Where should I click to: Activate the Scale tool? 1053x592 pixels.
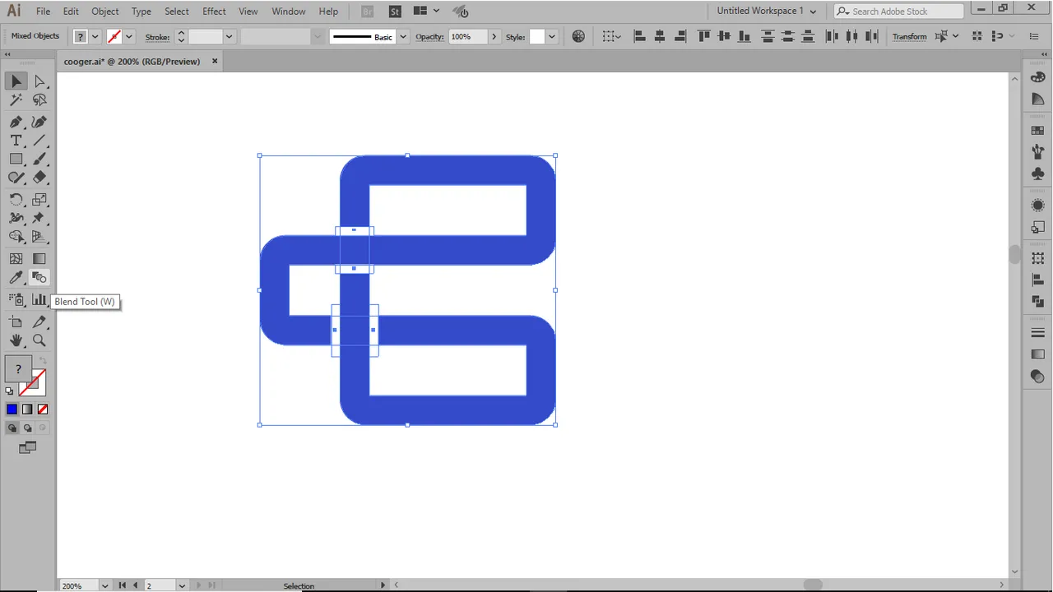pos(39,200)
